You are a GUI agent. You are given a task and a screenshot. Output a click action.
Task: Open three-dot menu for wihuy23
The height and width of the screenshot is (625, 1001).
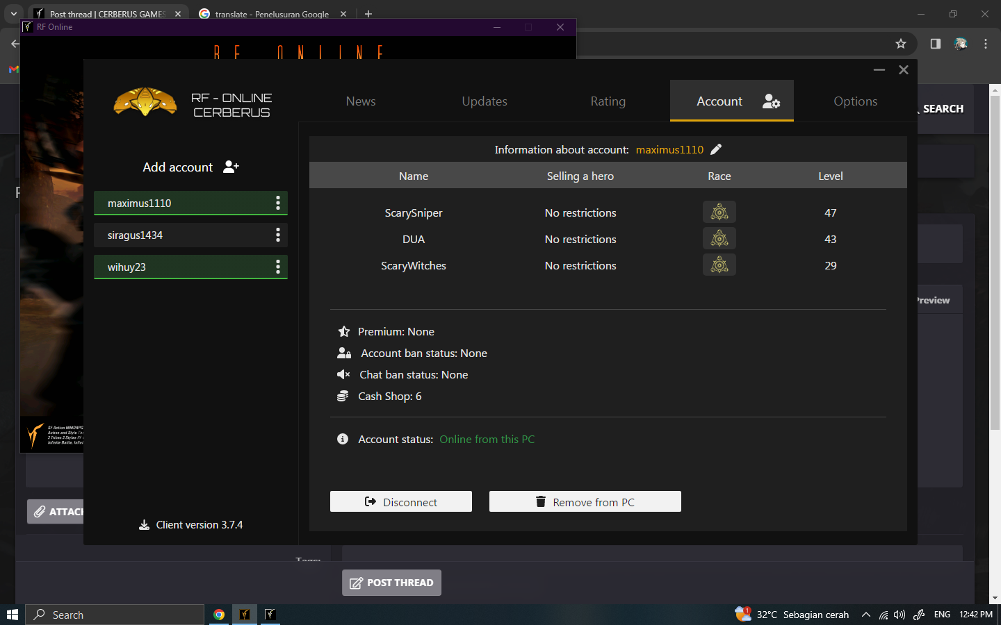[278, 267]
